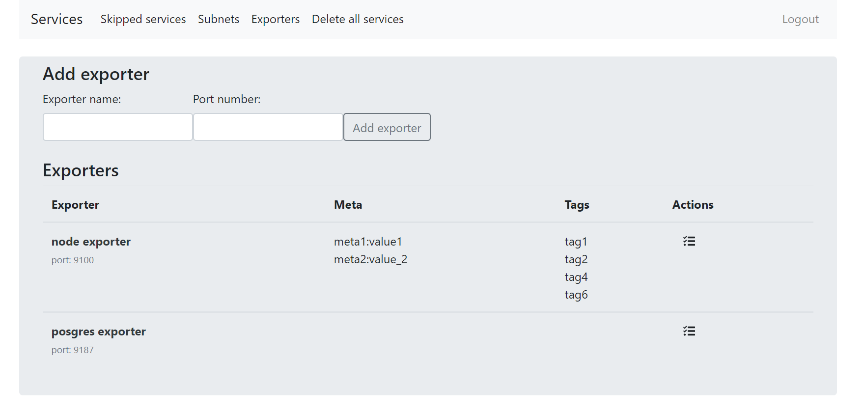Viewport: 865px width, 414px height.
Task: Click the Exporter name: label
Action: click(82, 99)
